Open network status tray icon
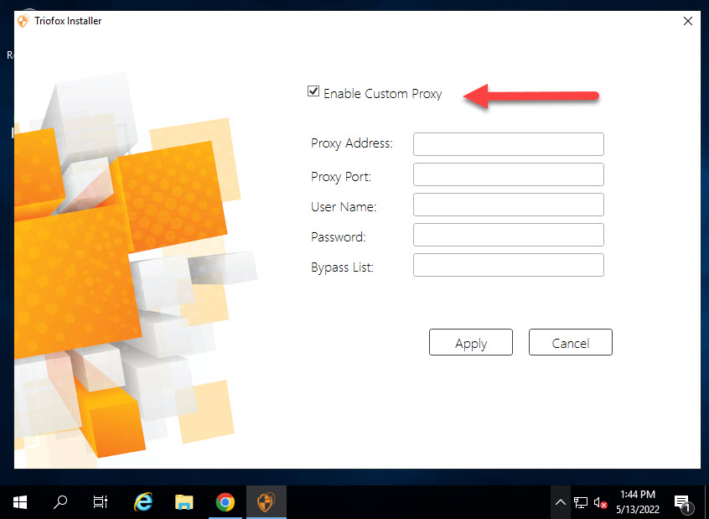 click(581, 502)
